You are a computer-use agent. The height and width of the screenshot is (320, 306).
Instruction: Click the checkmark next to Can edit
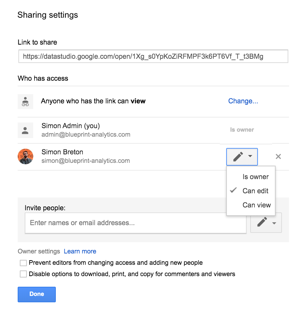[233, 190]
